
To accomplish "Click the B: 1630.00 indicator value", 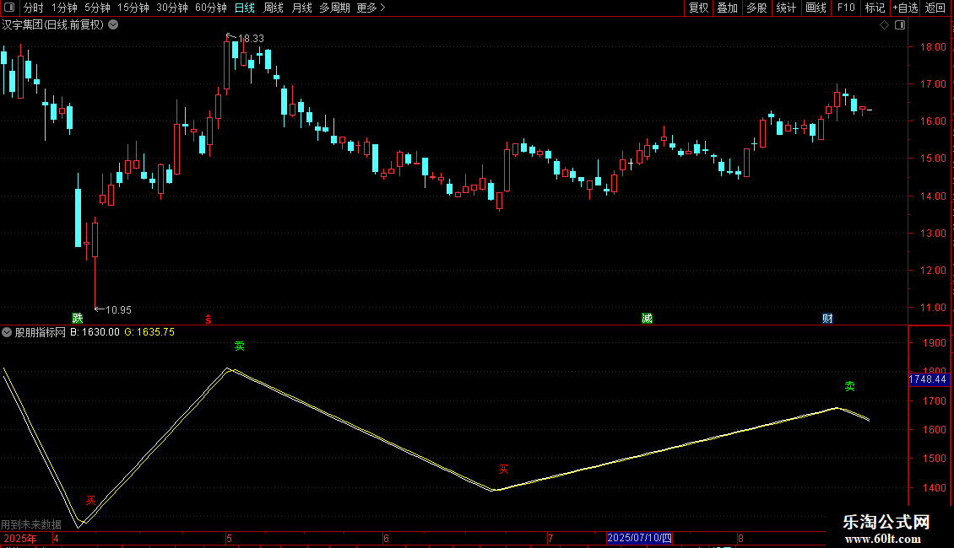I will [95, 332].
